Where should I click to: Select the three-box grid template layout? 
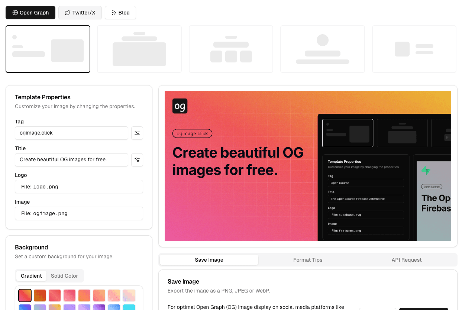(x=231, y=49)
